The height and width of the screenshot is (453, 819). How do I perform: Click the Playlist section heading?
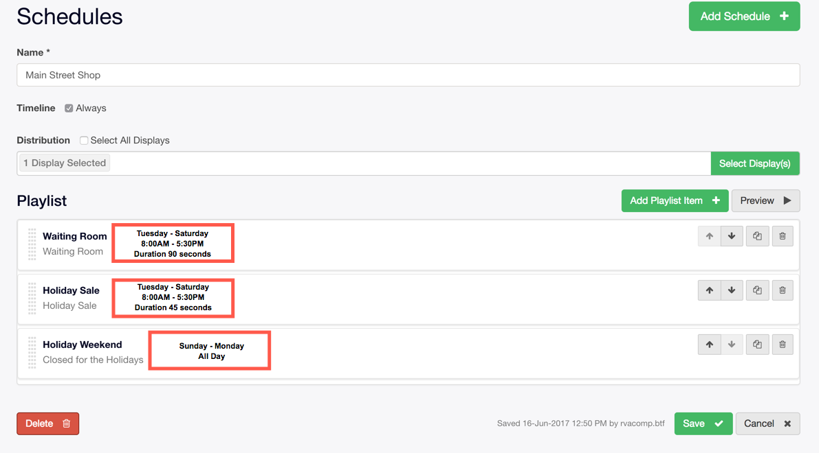tap(42, 200)
